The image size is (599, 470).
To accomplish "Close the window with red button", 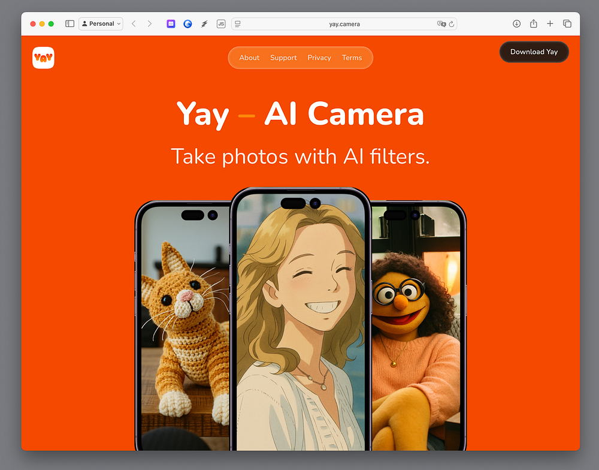I will (33, 24).
